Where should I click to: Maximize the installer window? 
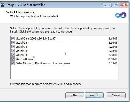point(115,5)
